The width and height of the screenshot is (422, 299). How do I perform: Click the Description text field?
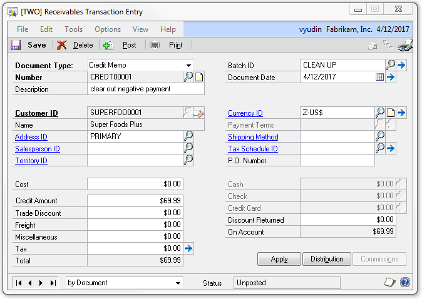click(146, 89)
